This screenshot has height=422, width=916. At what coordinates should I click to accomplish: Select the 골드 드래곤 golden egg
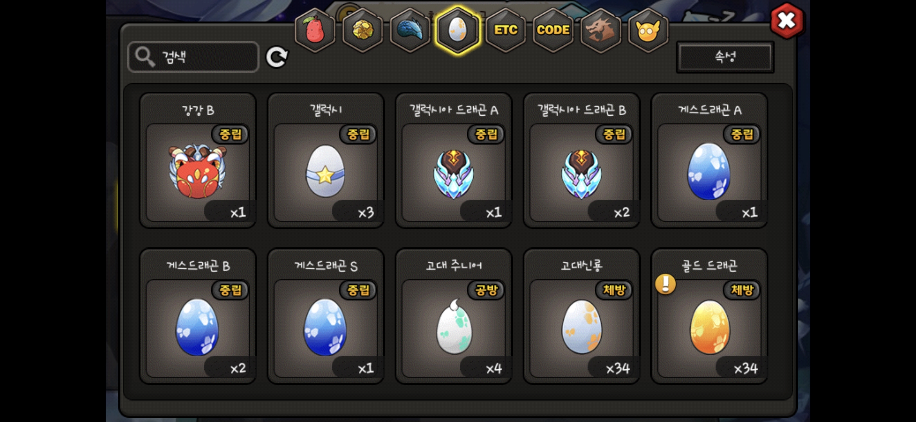tap(709, 316)
